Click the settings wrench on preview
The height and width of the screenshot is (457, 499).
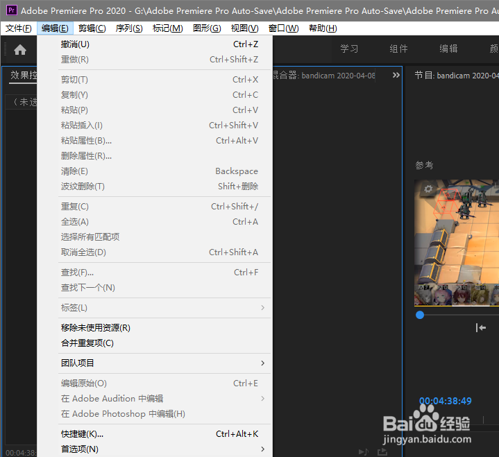click(428, 189)
